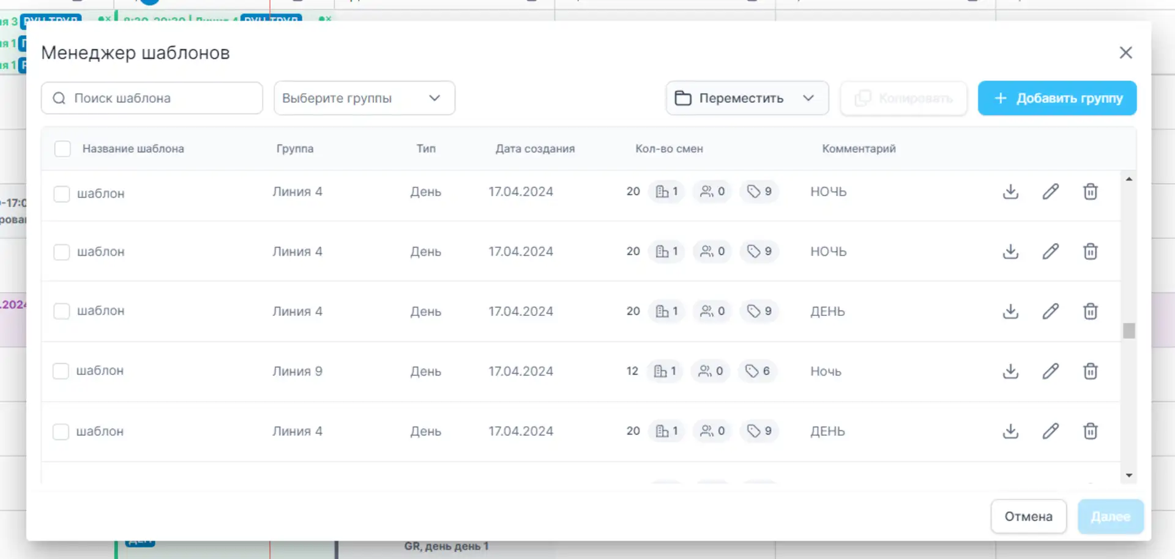
Task: Click the Добавить группу button
Action: tap(1057, 98)
